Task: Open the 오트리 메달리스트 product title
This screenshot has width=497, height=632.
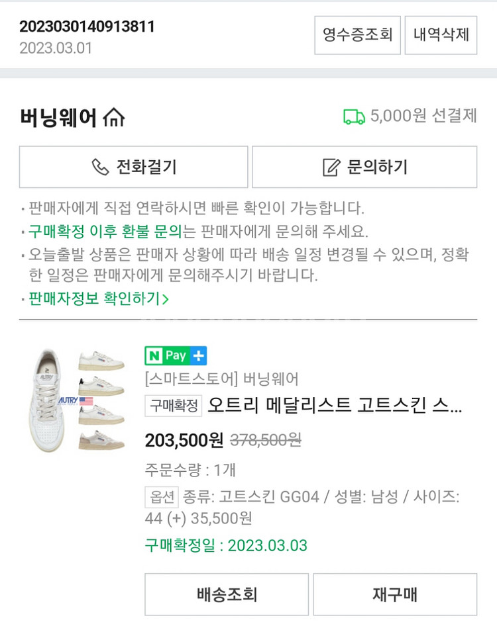Action: click(335, 405)
